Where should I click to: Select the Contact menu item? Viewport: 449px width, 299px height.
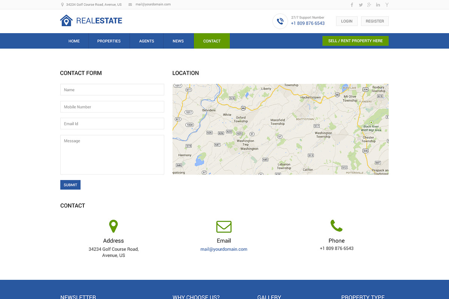tap(212, 41)
